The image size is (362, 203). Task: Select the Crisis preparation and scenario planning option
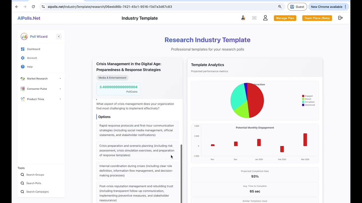pos(138,151)
